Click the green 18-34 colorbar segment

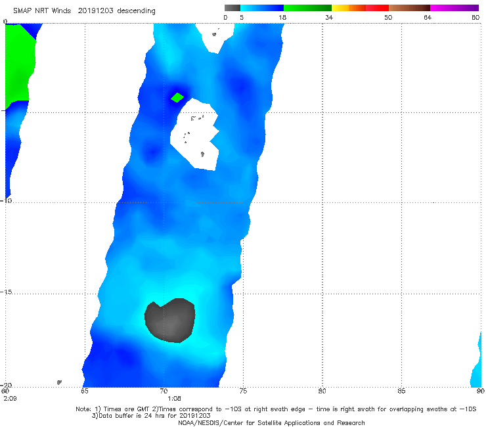point(307,8)
